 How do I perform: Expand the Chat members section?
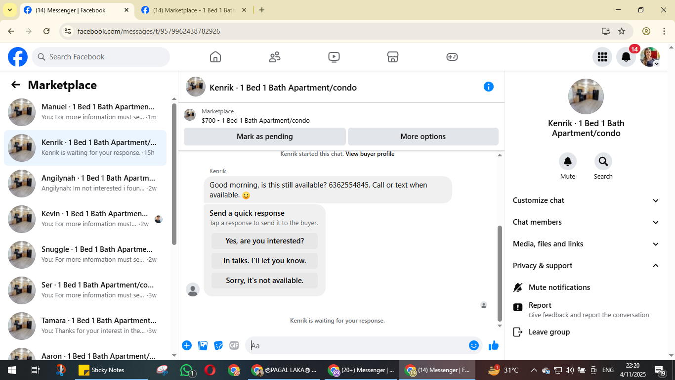586,222
